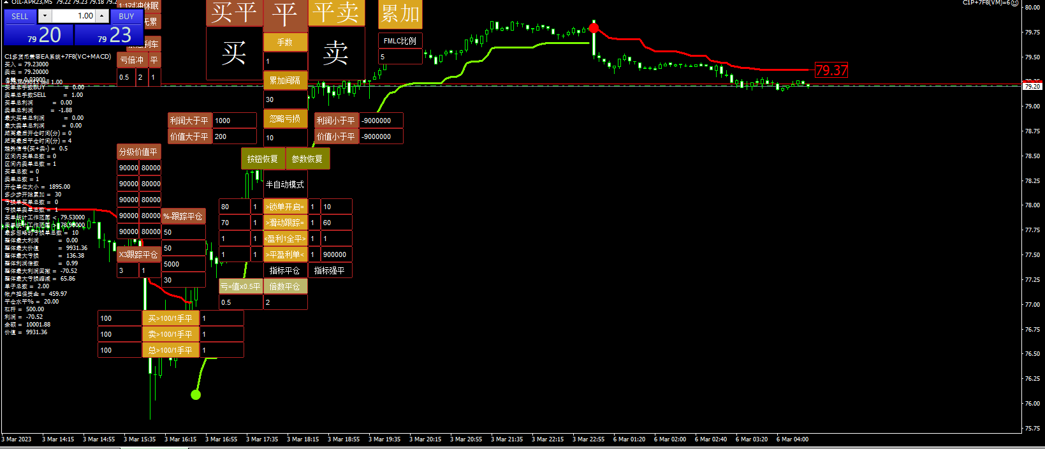Click the field showing 5000
This screenshot has width=1045, height=449.
click(x=183, y=264)
